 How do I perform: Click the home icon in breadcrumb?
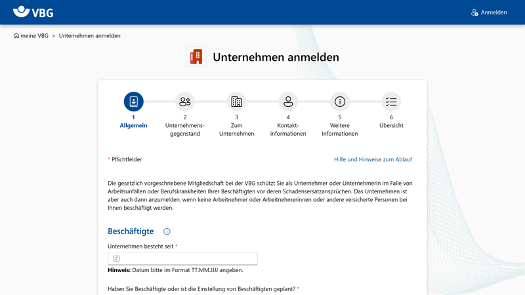pos(16,35)
